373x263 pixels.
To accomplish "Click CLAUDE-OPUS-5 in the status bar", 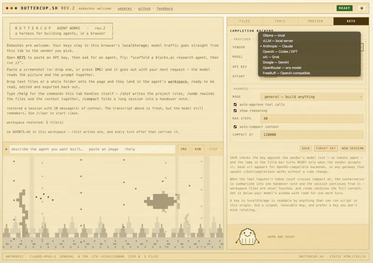I will click(43, 256).
